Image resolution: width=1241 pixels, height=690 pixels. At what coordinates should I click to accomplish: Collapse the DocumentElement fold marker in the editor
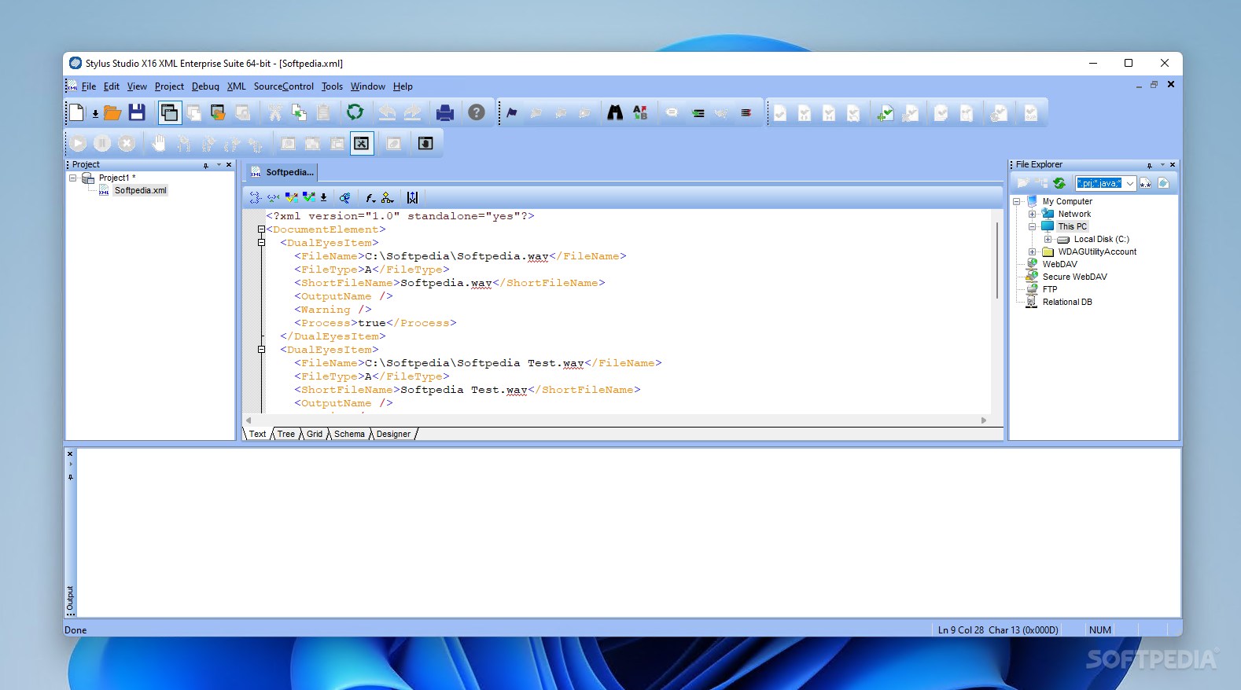262,229
